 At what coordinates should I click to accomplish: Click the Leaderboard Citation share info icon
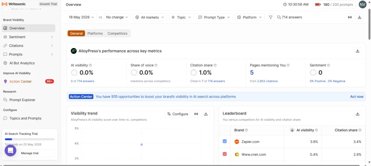(360, 130)
